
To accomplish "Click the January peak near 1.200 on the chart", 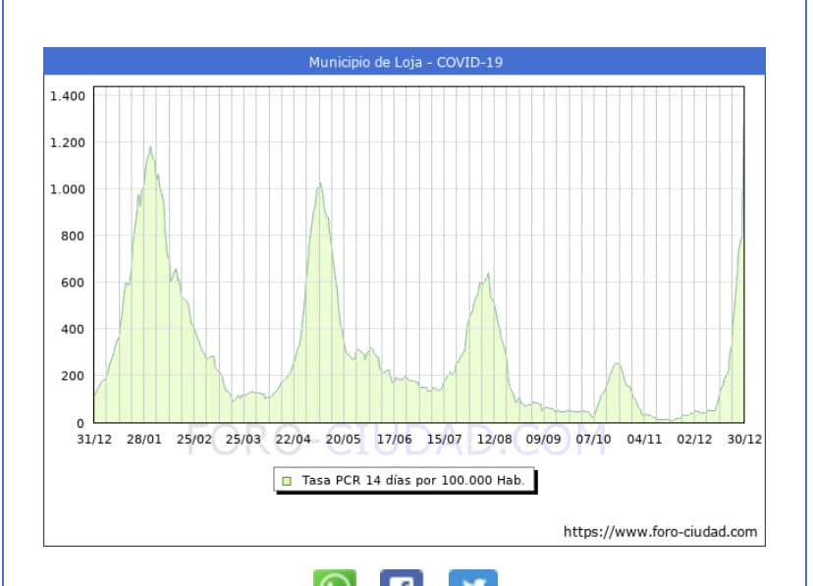I will pyautogui.click(x=150, y=149).
